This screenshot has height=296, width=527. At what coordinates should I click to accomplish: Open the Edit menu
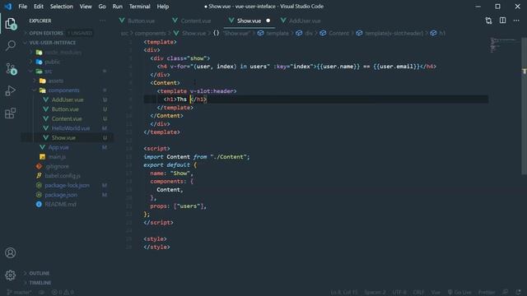point(39,7)
